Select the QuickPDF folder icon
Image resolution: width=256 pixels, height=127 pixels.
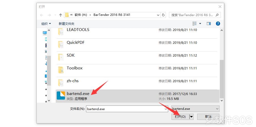[x=61, y=44]
